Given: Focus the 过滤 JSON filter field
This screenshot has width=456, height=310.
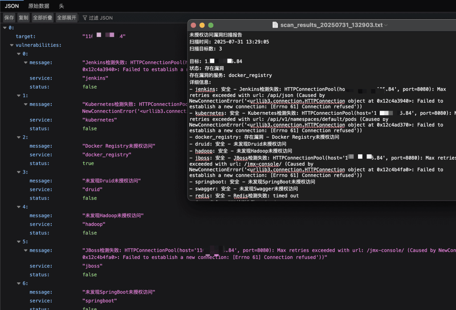Looking at the screenshot, I should 100,18.
